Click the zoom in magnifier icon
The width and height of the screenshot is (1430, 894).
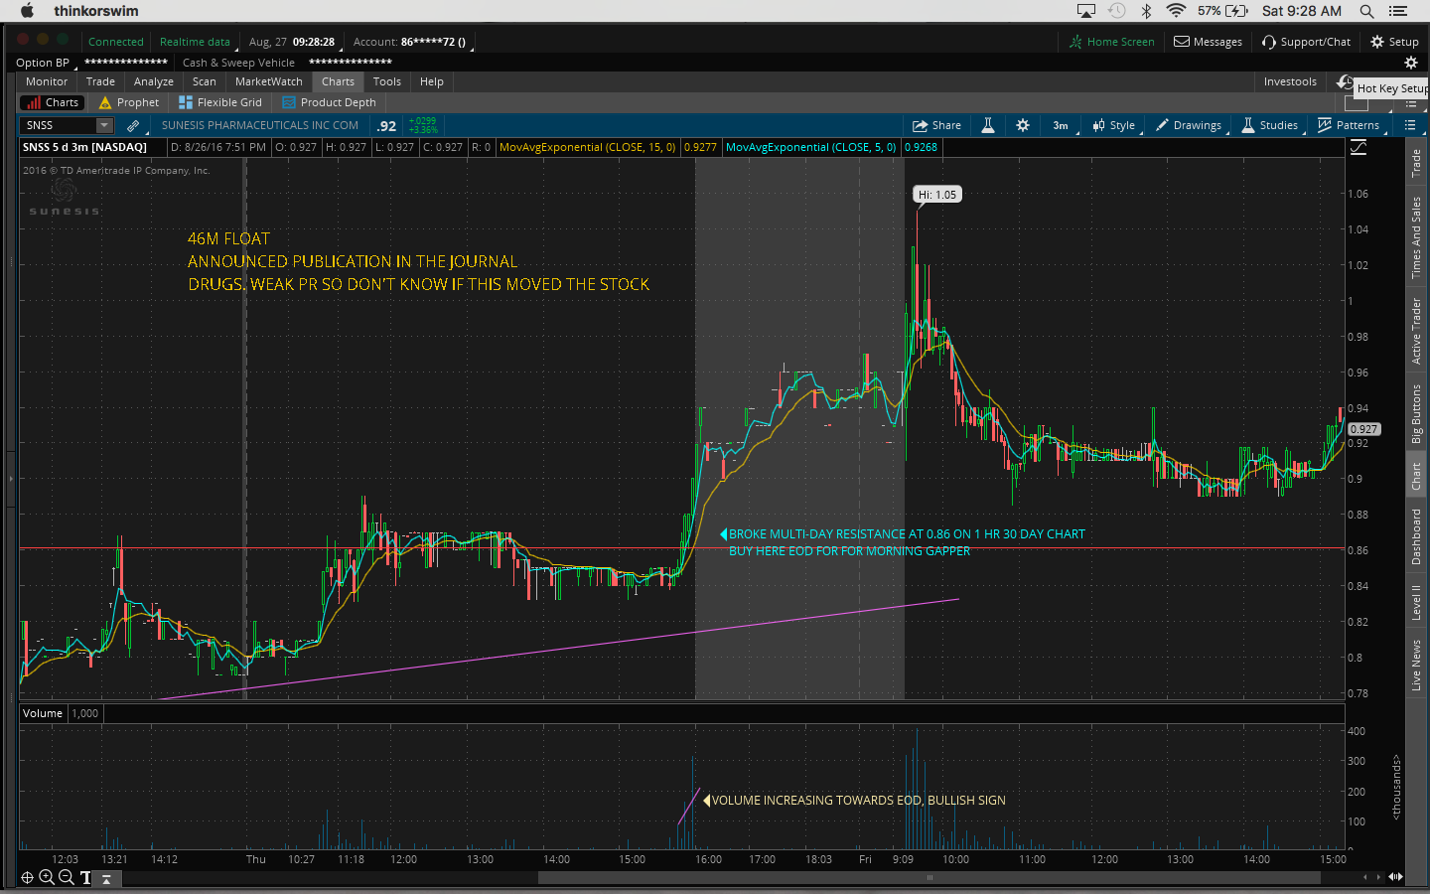click(x=46, y=877)
